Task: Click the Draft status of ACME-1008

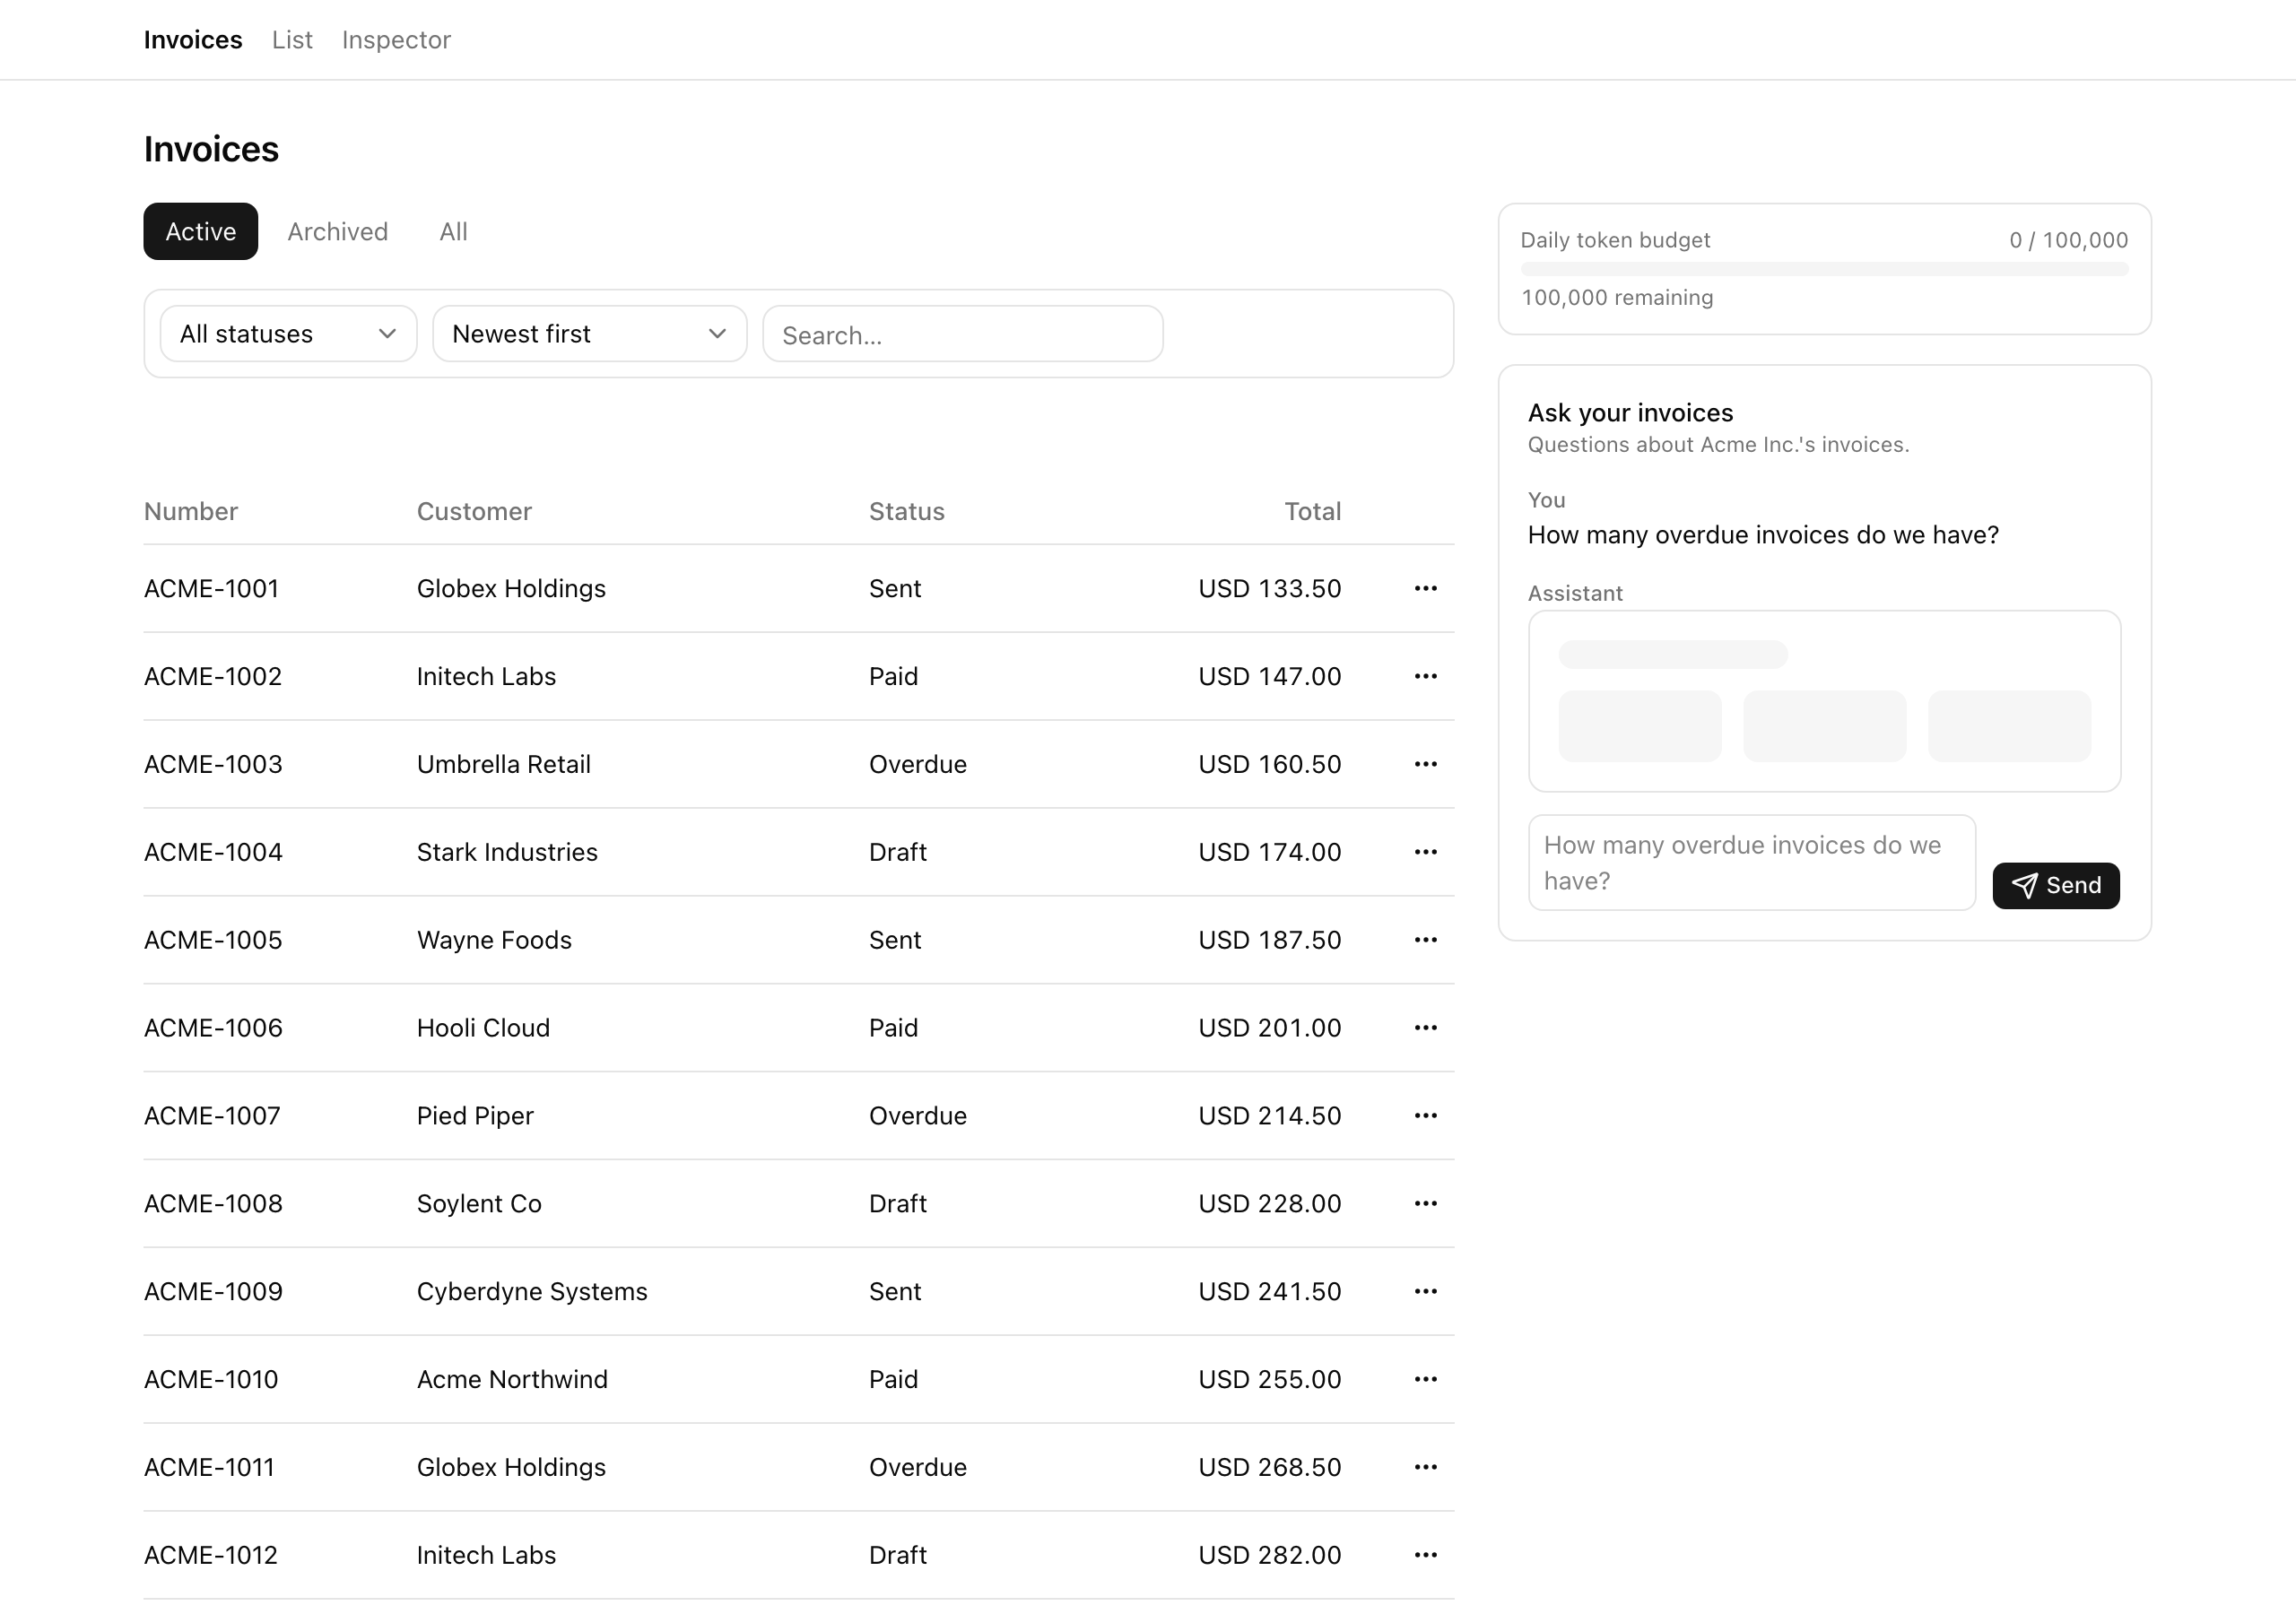Action: click(898, 1204)
